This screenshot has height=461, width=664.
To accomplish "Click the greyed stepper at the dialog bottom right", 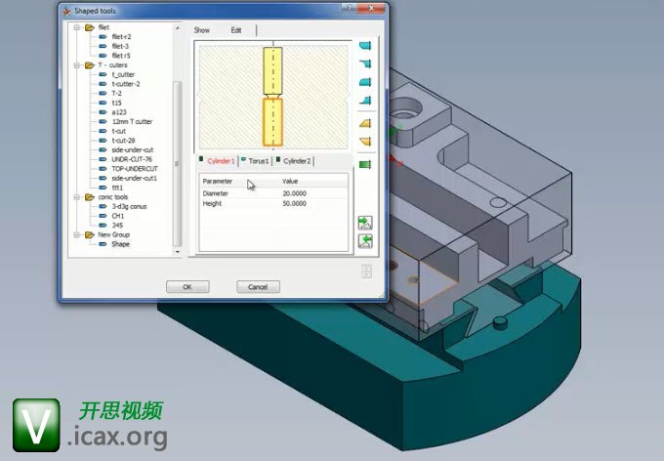I will (367, 272).
